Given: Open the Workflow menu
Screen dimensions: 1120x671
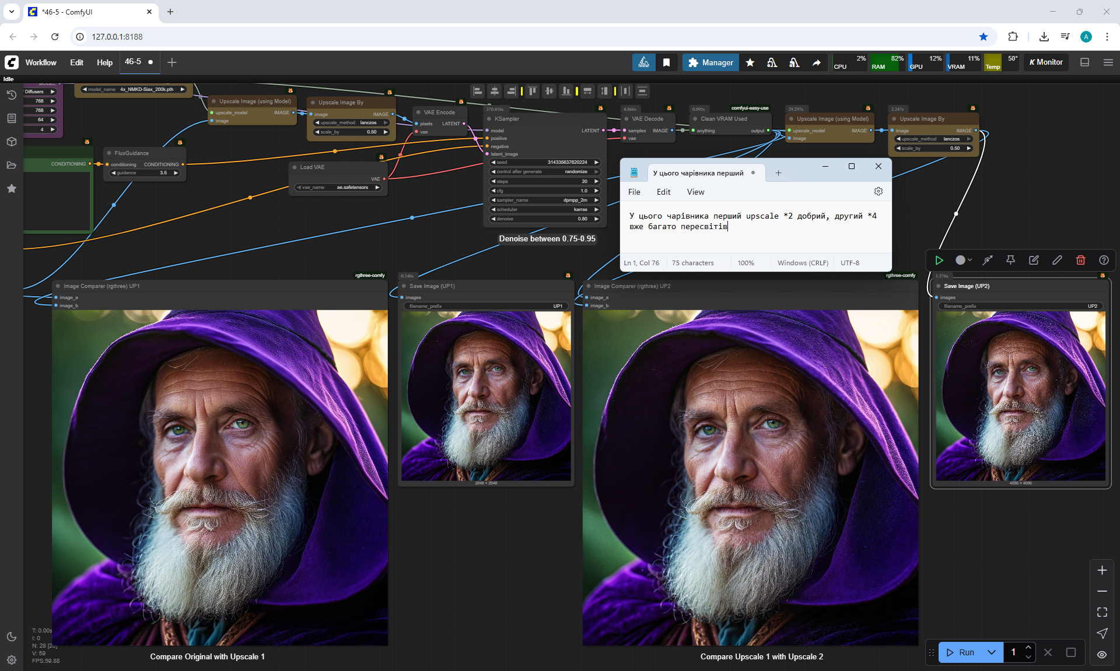Looking at the screenshot, I should (41, 62).
